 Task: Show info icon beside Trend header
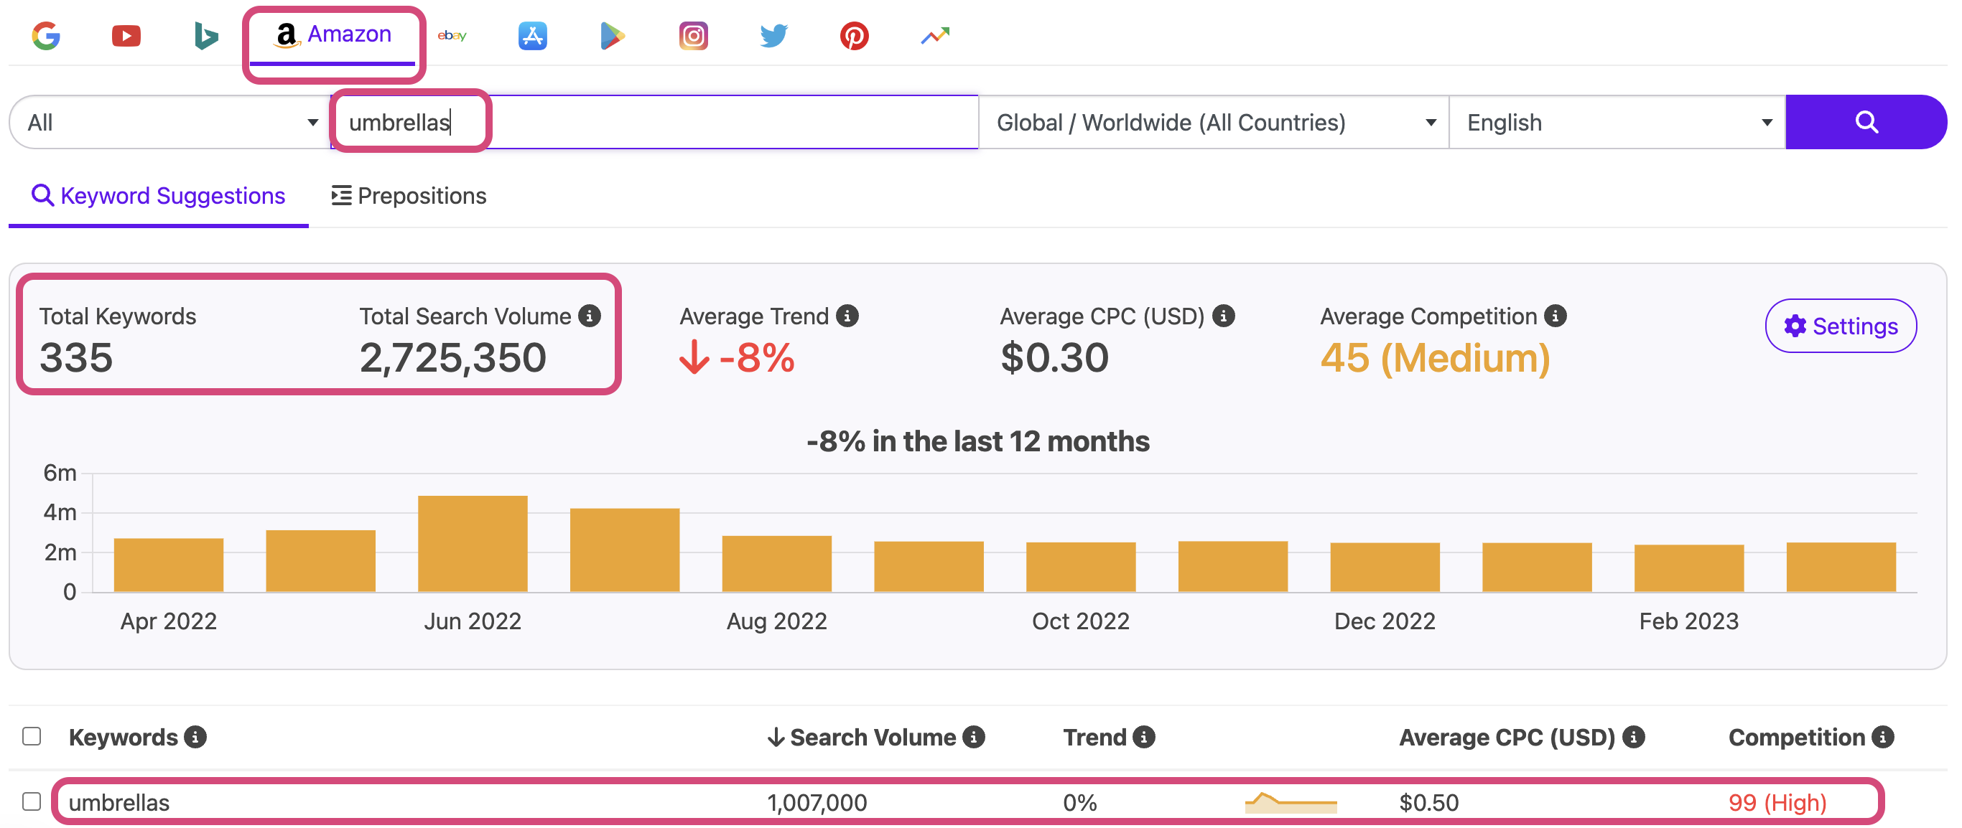pyautogui.click(x=1144, y=738)
